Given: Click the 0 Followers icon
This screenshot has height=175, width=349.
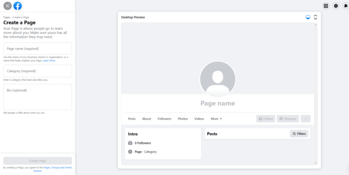Looking at the screenshot, I should point(130,143).
